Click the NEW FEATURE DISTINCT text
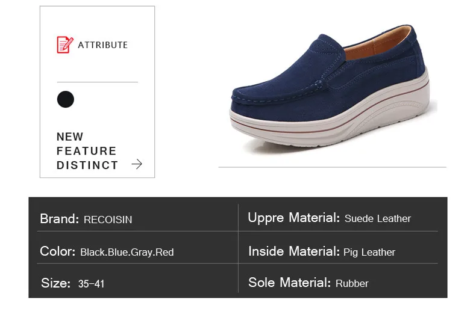 [x=87, y=151]
